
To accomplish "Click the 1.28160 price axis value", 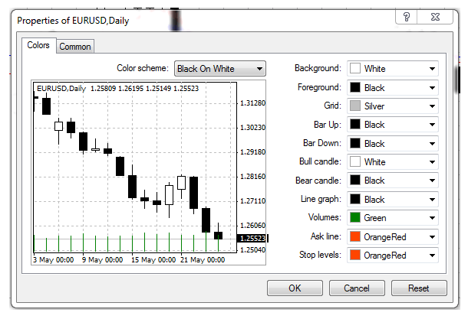I will click(x=253, y=177).
